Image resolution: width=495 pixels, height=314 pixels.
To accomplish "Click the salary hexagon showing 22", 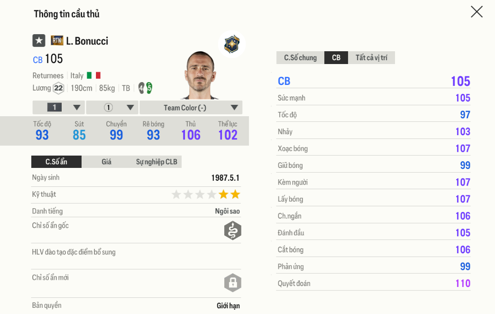I will (58, 88).
